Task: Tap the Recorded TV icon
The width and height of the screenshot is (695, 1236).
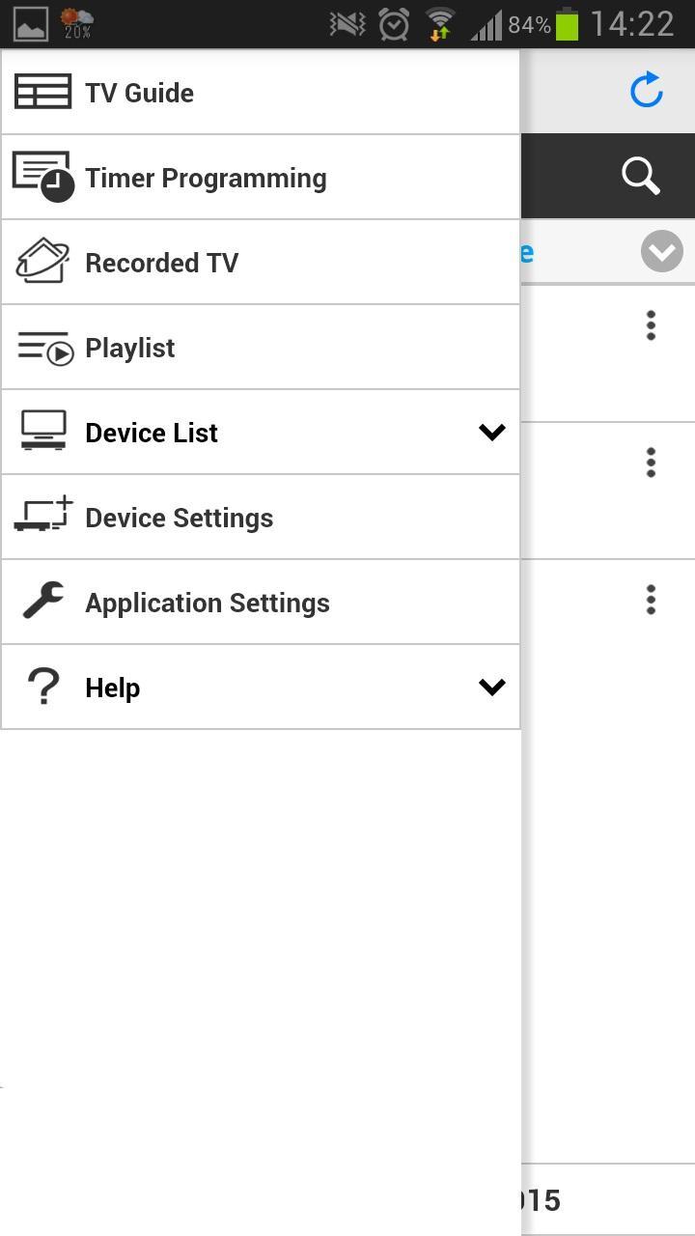Action: (42, 262)
